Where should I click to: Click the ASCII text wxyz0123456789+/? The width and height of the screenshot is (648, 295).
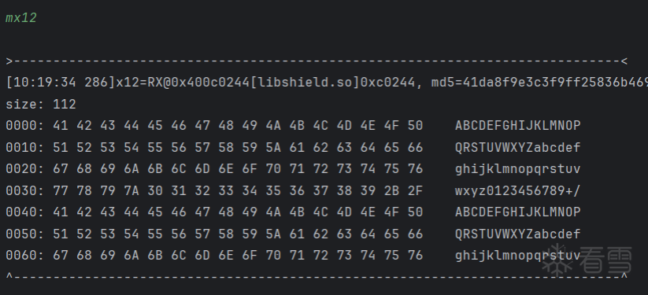tap(518, 191)
